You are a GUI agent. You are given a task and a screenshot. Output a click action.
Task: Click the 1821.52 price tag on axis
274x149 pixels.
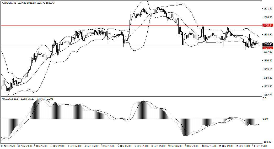[268, 48]
